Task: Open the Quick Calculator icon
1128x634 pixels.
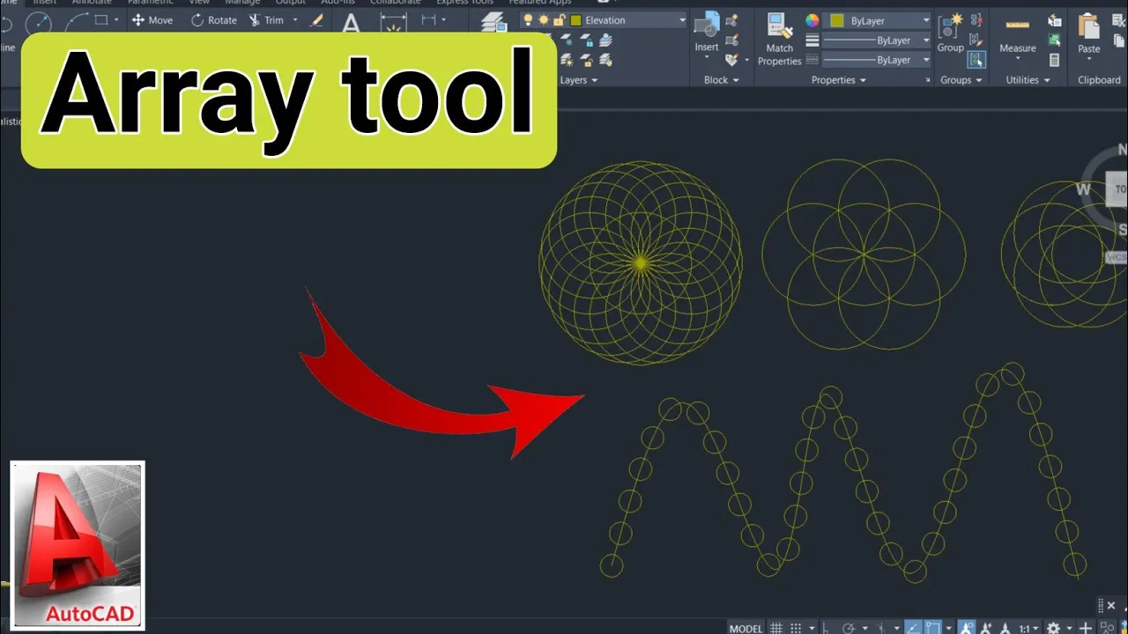Action: pos(1054,60)
